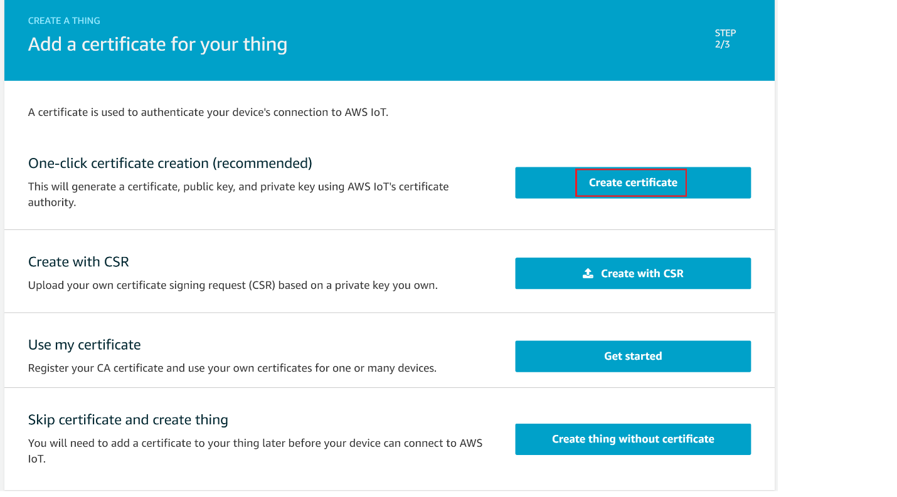This screenshot has height=497, width=897.
Task: Click the Add a certificate for your thing header
Action: coord(157,44)
